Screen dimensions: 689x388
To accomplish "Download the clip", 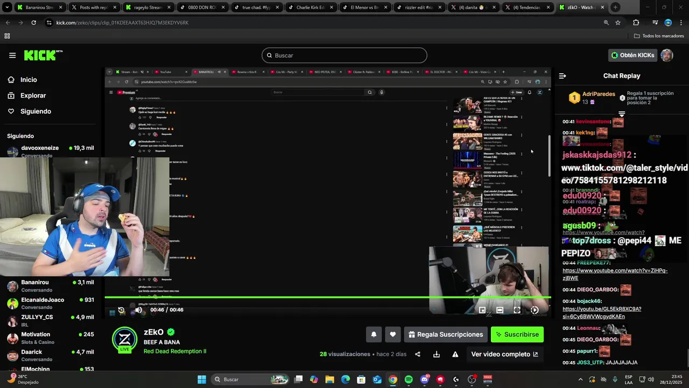I will [437, 354].
